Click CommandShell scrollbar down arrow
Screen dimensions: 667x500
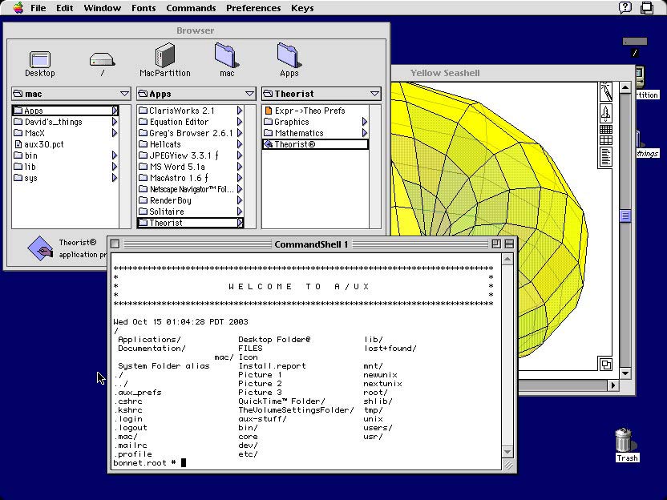[x=507, y=452]
